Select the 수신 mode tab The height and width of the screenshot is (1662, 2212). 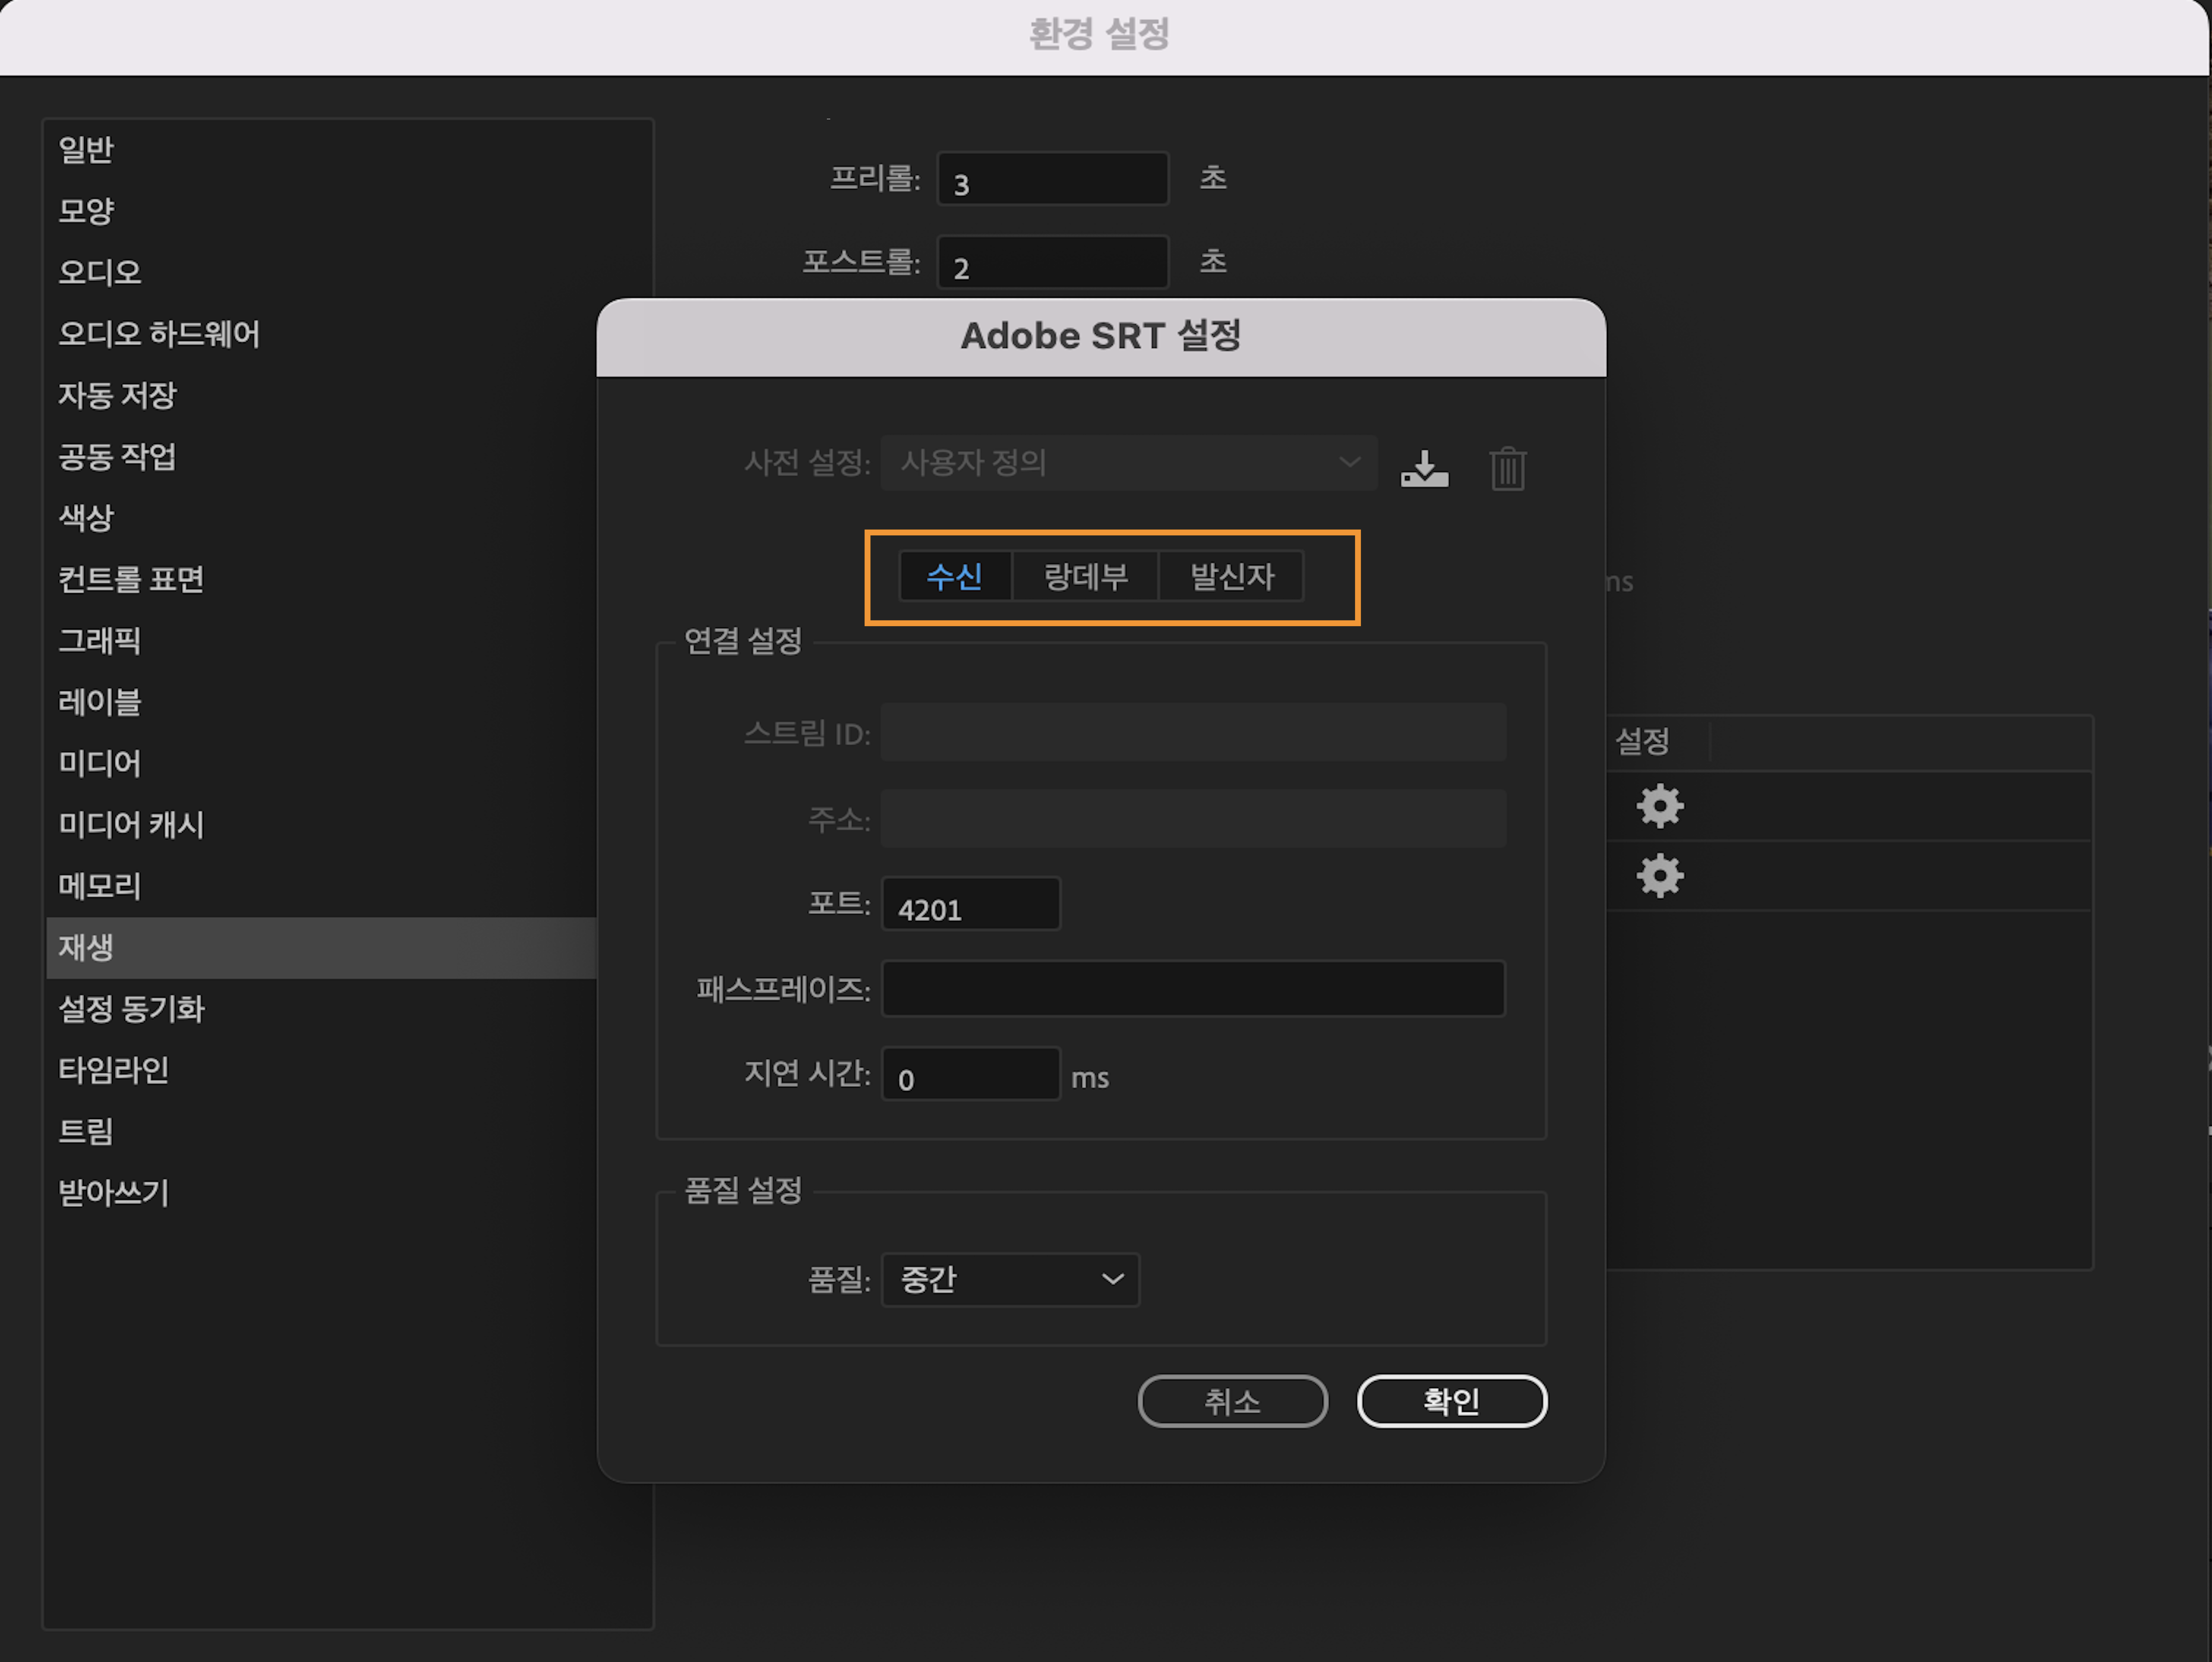click(955, 576)
